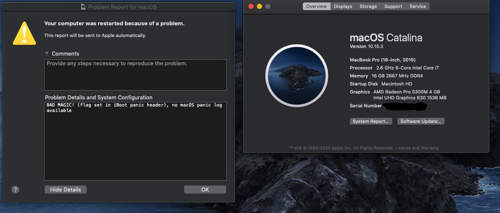Minimize the About This Mac window

coord(259,6)
